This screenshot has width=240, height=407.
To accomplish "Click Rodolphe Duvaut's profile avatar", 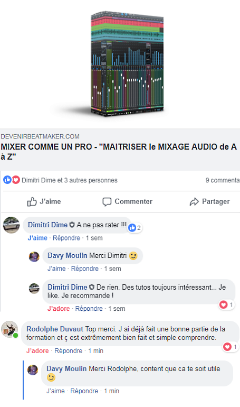I will tap(9, 329).
